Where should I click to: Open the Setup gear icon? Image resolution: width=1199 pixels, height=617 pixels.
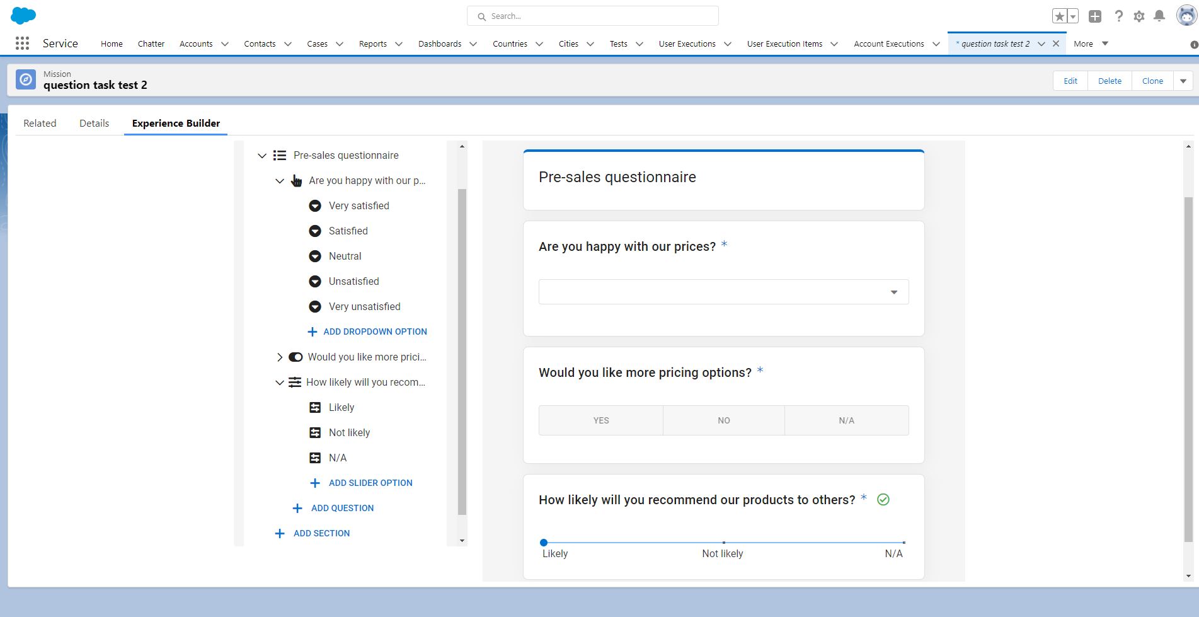tap(1139, 16)
